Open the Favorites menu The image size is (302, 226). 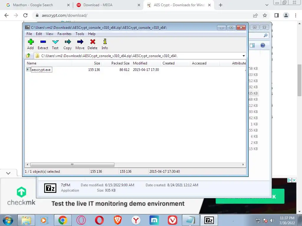pyautogui.click(x=64, y=34)
